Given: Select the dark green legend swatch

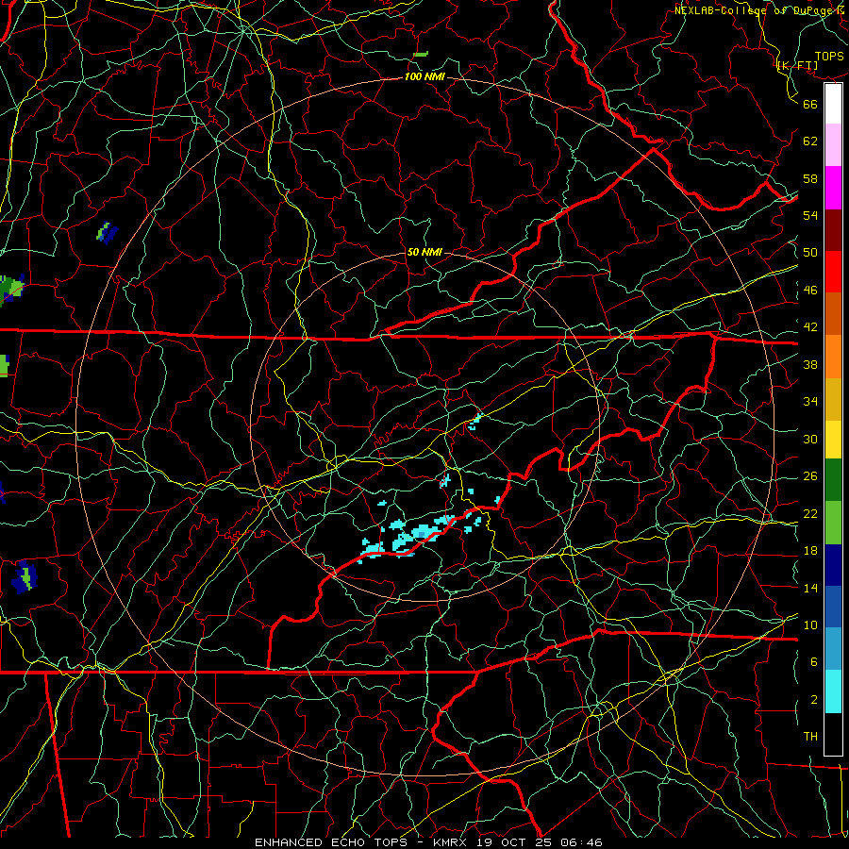Looking at the screenshot, I should (833, 479).
